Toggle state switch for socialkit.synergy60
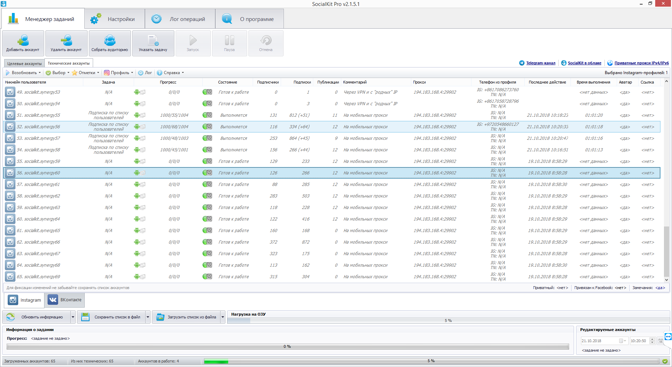The width and height of the screenshot is (672, 367). coord(207,173)
